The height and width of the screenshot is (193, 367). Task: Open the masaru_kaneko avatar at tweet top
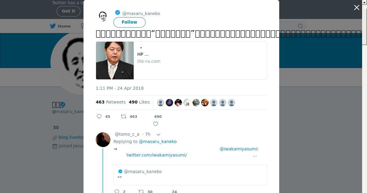click(x=103, y=16)
